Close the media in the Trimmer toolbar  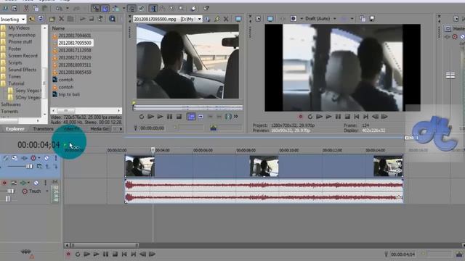(226, 19)
